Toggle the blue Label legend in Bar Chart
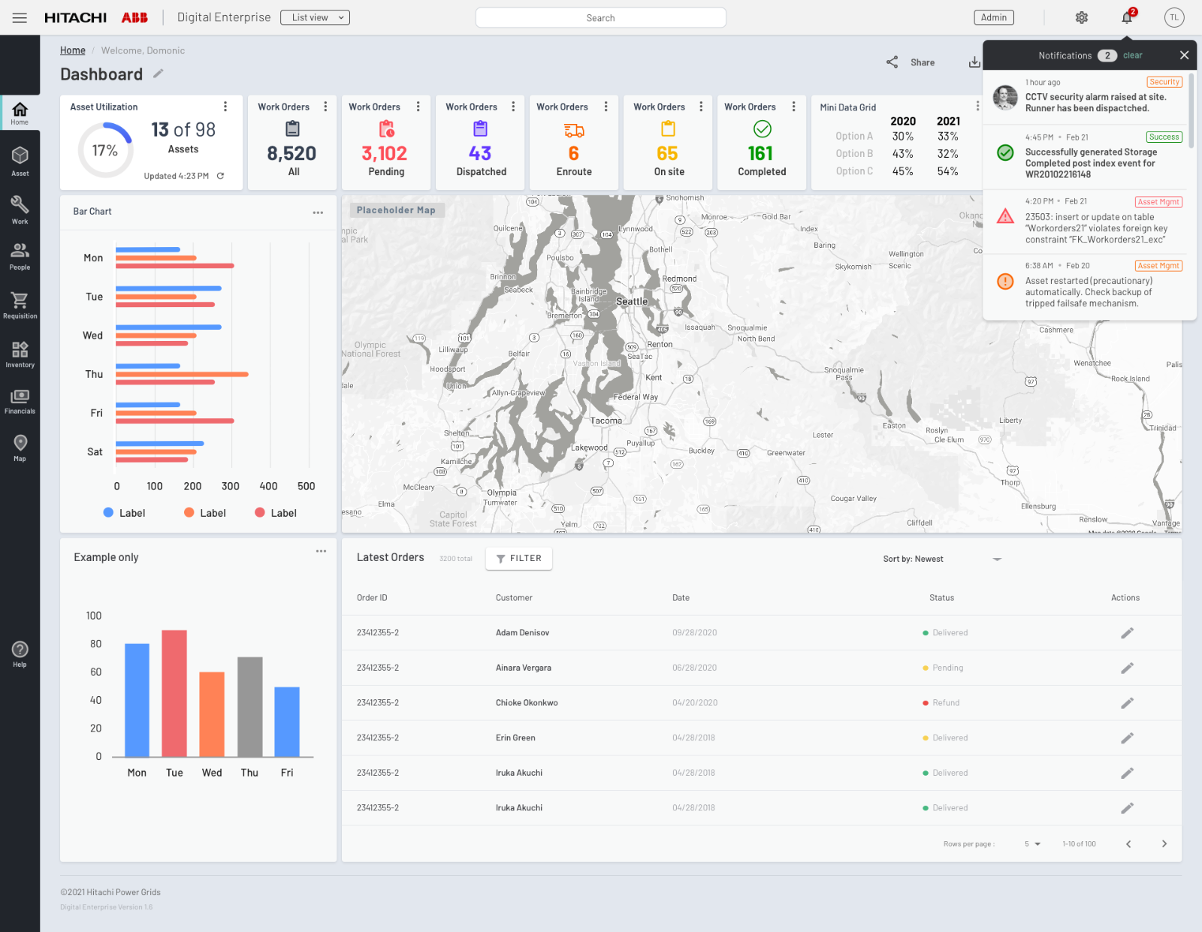The image size is (1202, 932). 124,513
